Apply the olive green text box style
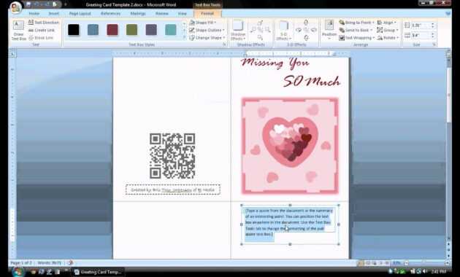Screen dimensions: 460x277 131,30
